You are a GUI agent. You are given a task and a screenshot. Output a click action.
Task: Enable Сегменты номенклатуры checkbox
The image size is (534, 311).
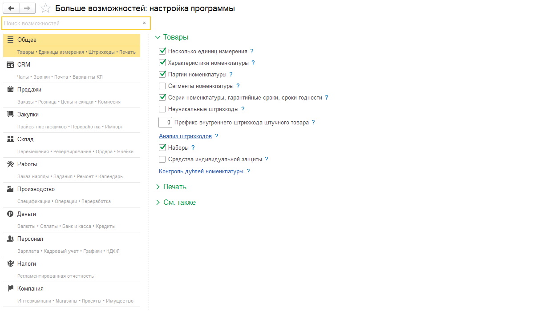point(162,86)
